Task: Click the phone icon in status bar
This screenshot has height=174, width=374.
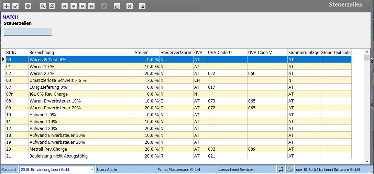Action: (290, 170)
